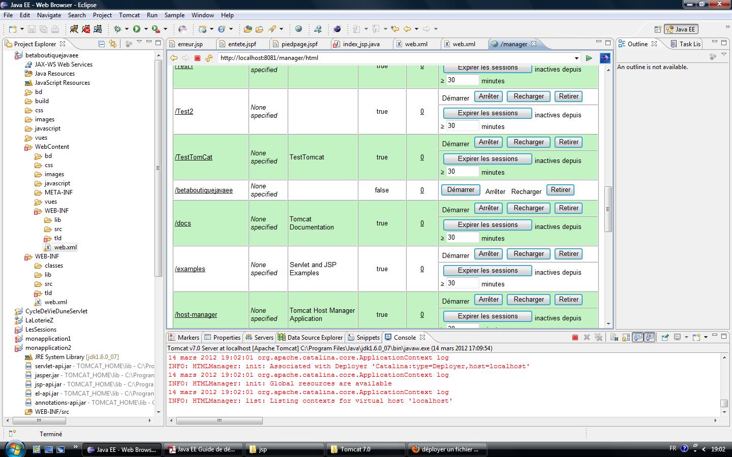Toggle Show Console When Standard Error Changes
Viewport: 732px width, 457px height.
(x=650, y=337)
